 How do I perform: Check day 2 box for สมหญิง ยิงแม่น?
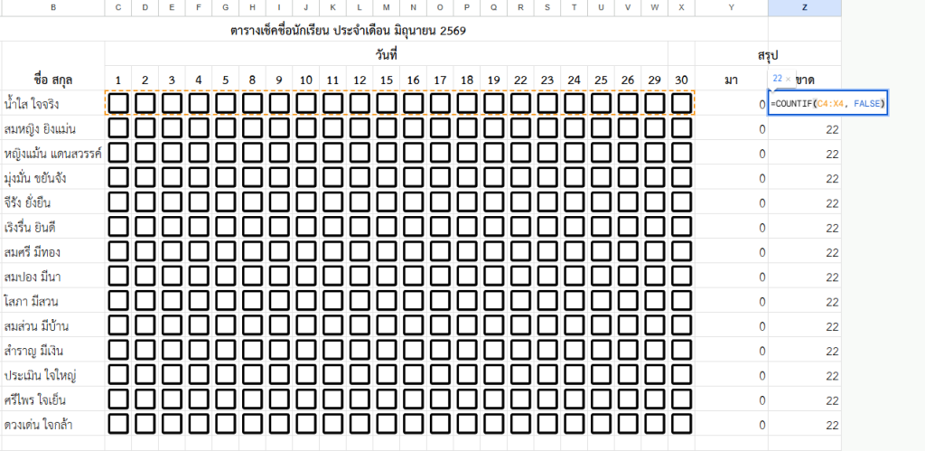pyautogui.click(x=145, y=128)
